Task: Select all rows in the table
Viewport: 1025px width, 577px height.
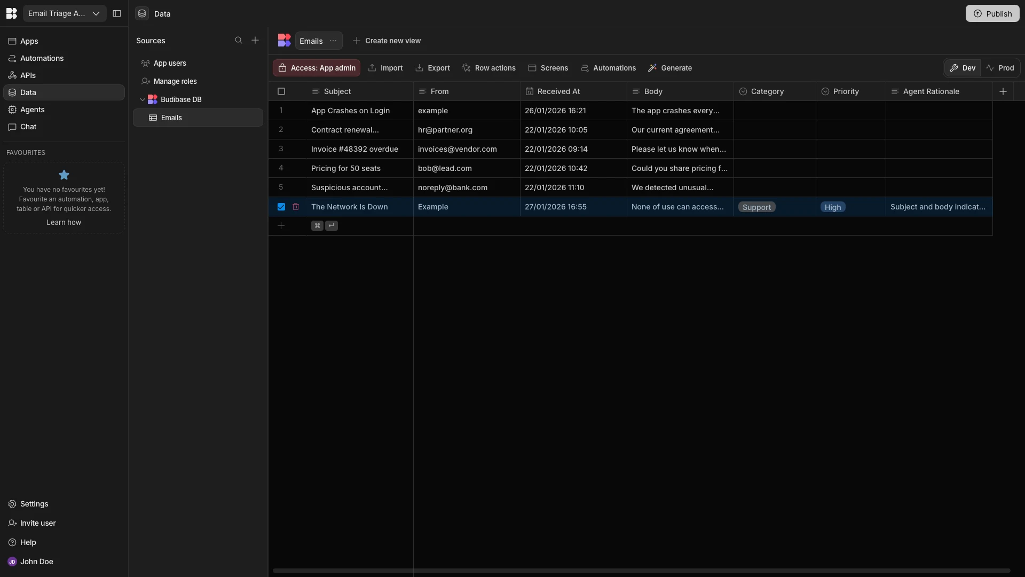Action: [x=281, y=91]
